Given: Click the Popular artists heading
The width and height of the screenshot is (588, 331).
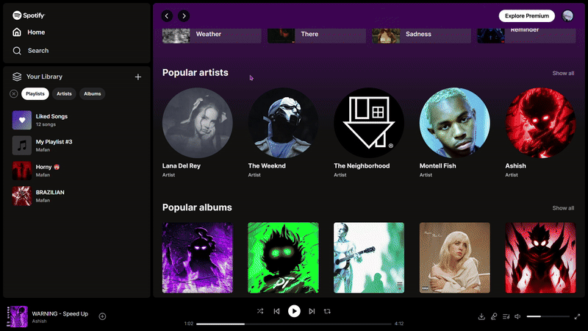Looking at the screenshot, I should [x=196, y=72].
